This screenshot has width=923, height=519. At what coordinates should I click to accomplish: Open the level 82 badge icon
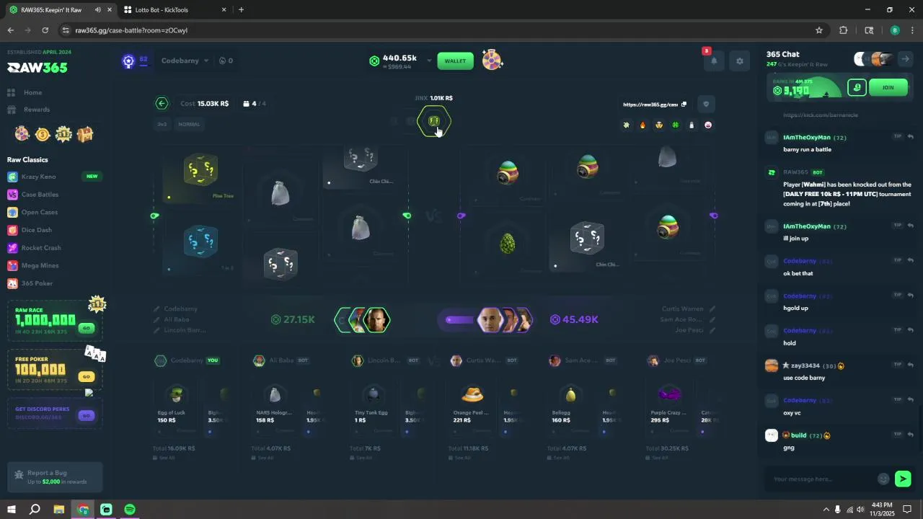128,61
